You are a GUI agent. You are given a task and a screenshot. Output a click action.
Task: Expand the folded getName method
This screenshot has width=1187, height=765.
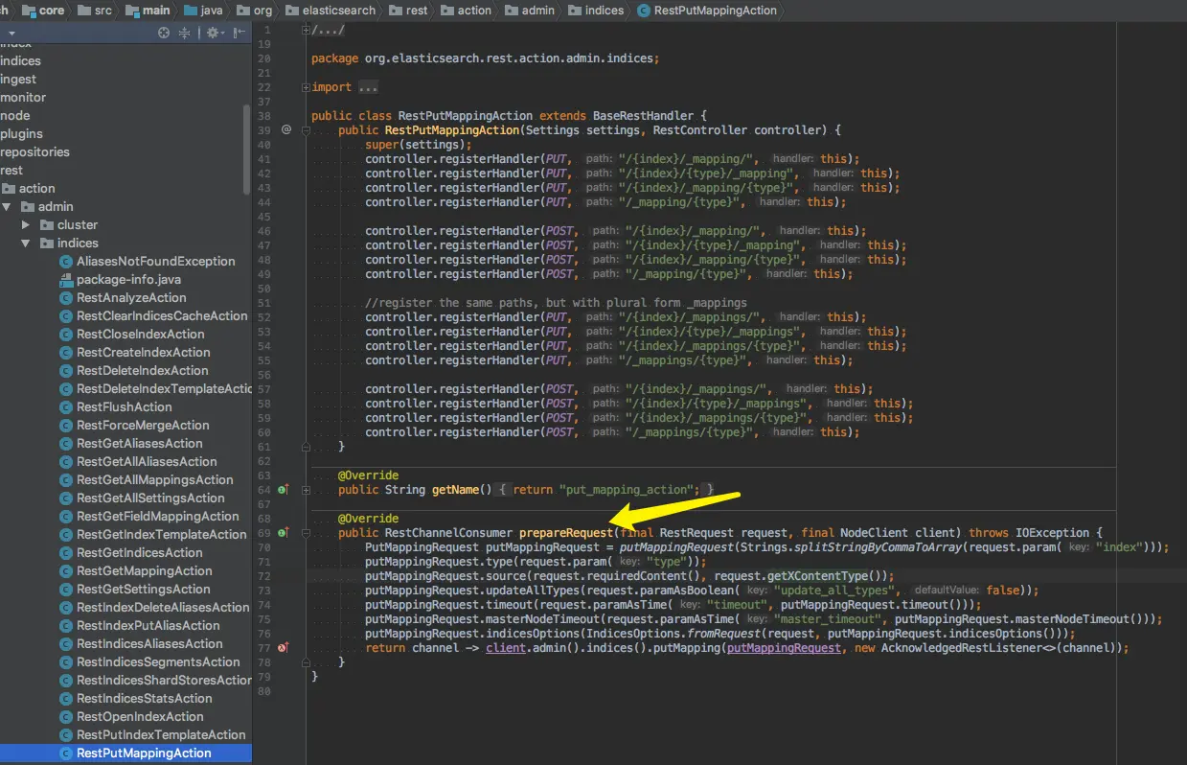click(306, 490)
